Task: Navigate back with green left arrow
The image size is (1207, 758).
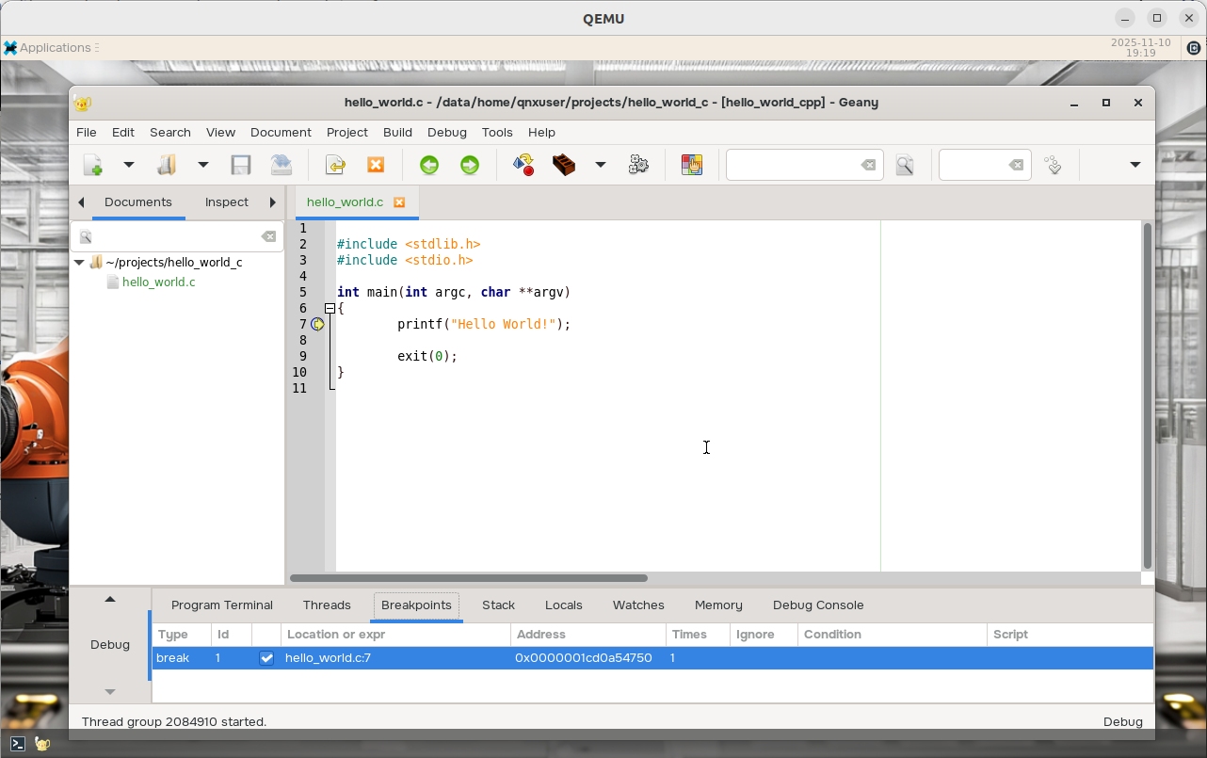Action: 429,165
